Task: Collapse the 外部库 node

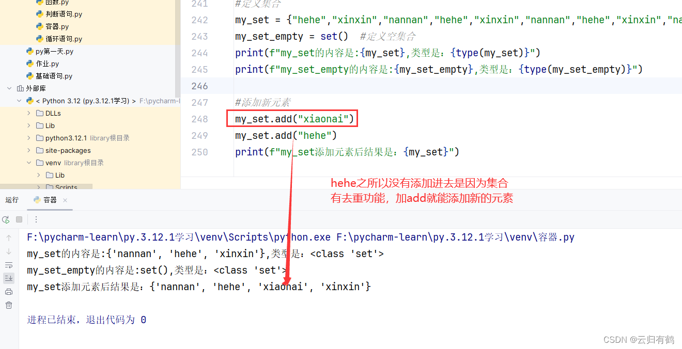Action: 9,88
